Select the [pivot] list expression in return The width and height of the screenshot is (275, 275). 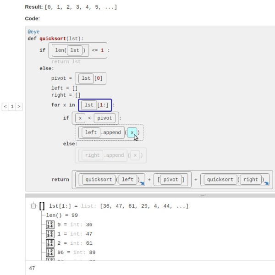click(171, 180)
